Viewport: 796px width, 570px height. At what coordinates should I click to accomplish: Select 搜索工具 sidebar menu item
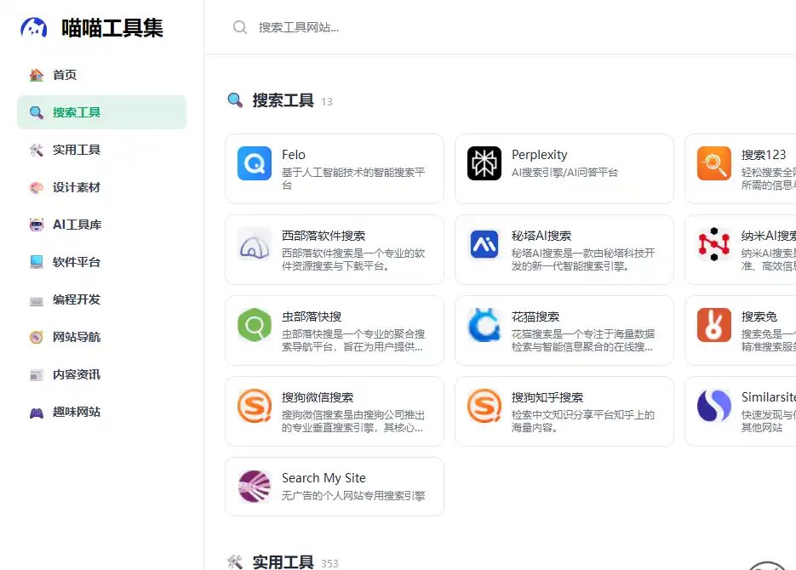[x=101, y=112]
